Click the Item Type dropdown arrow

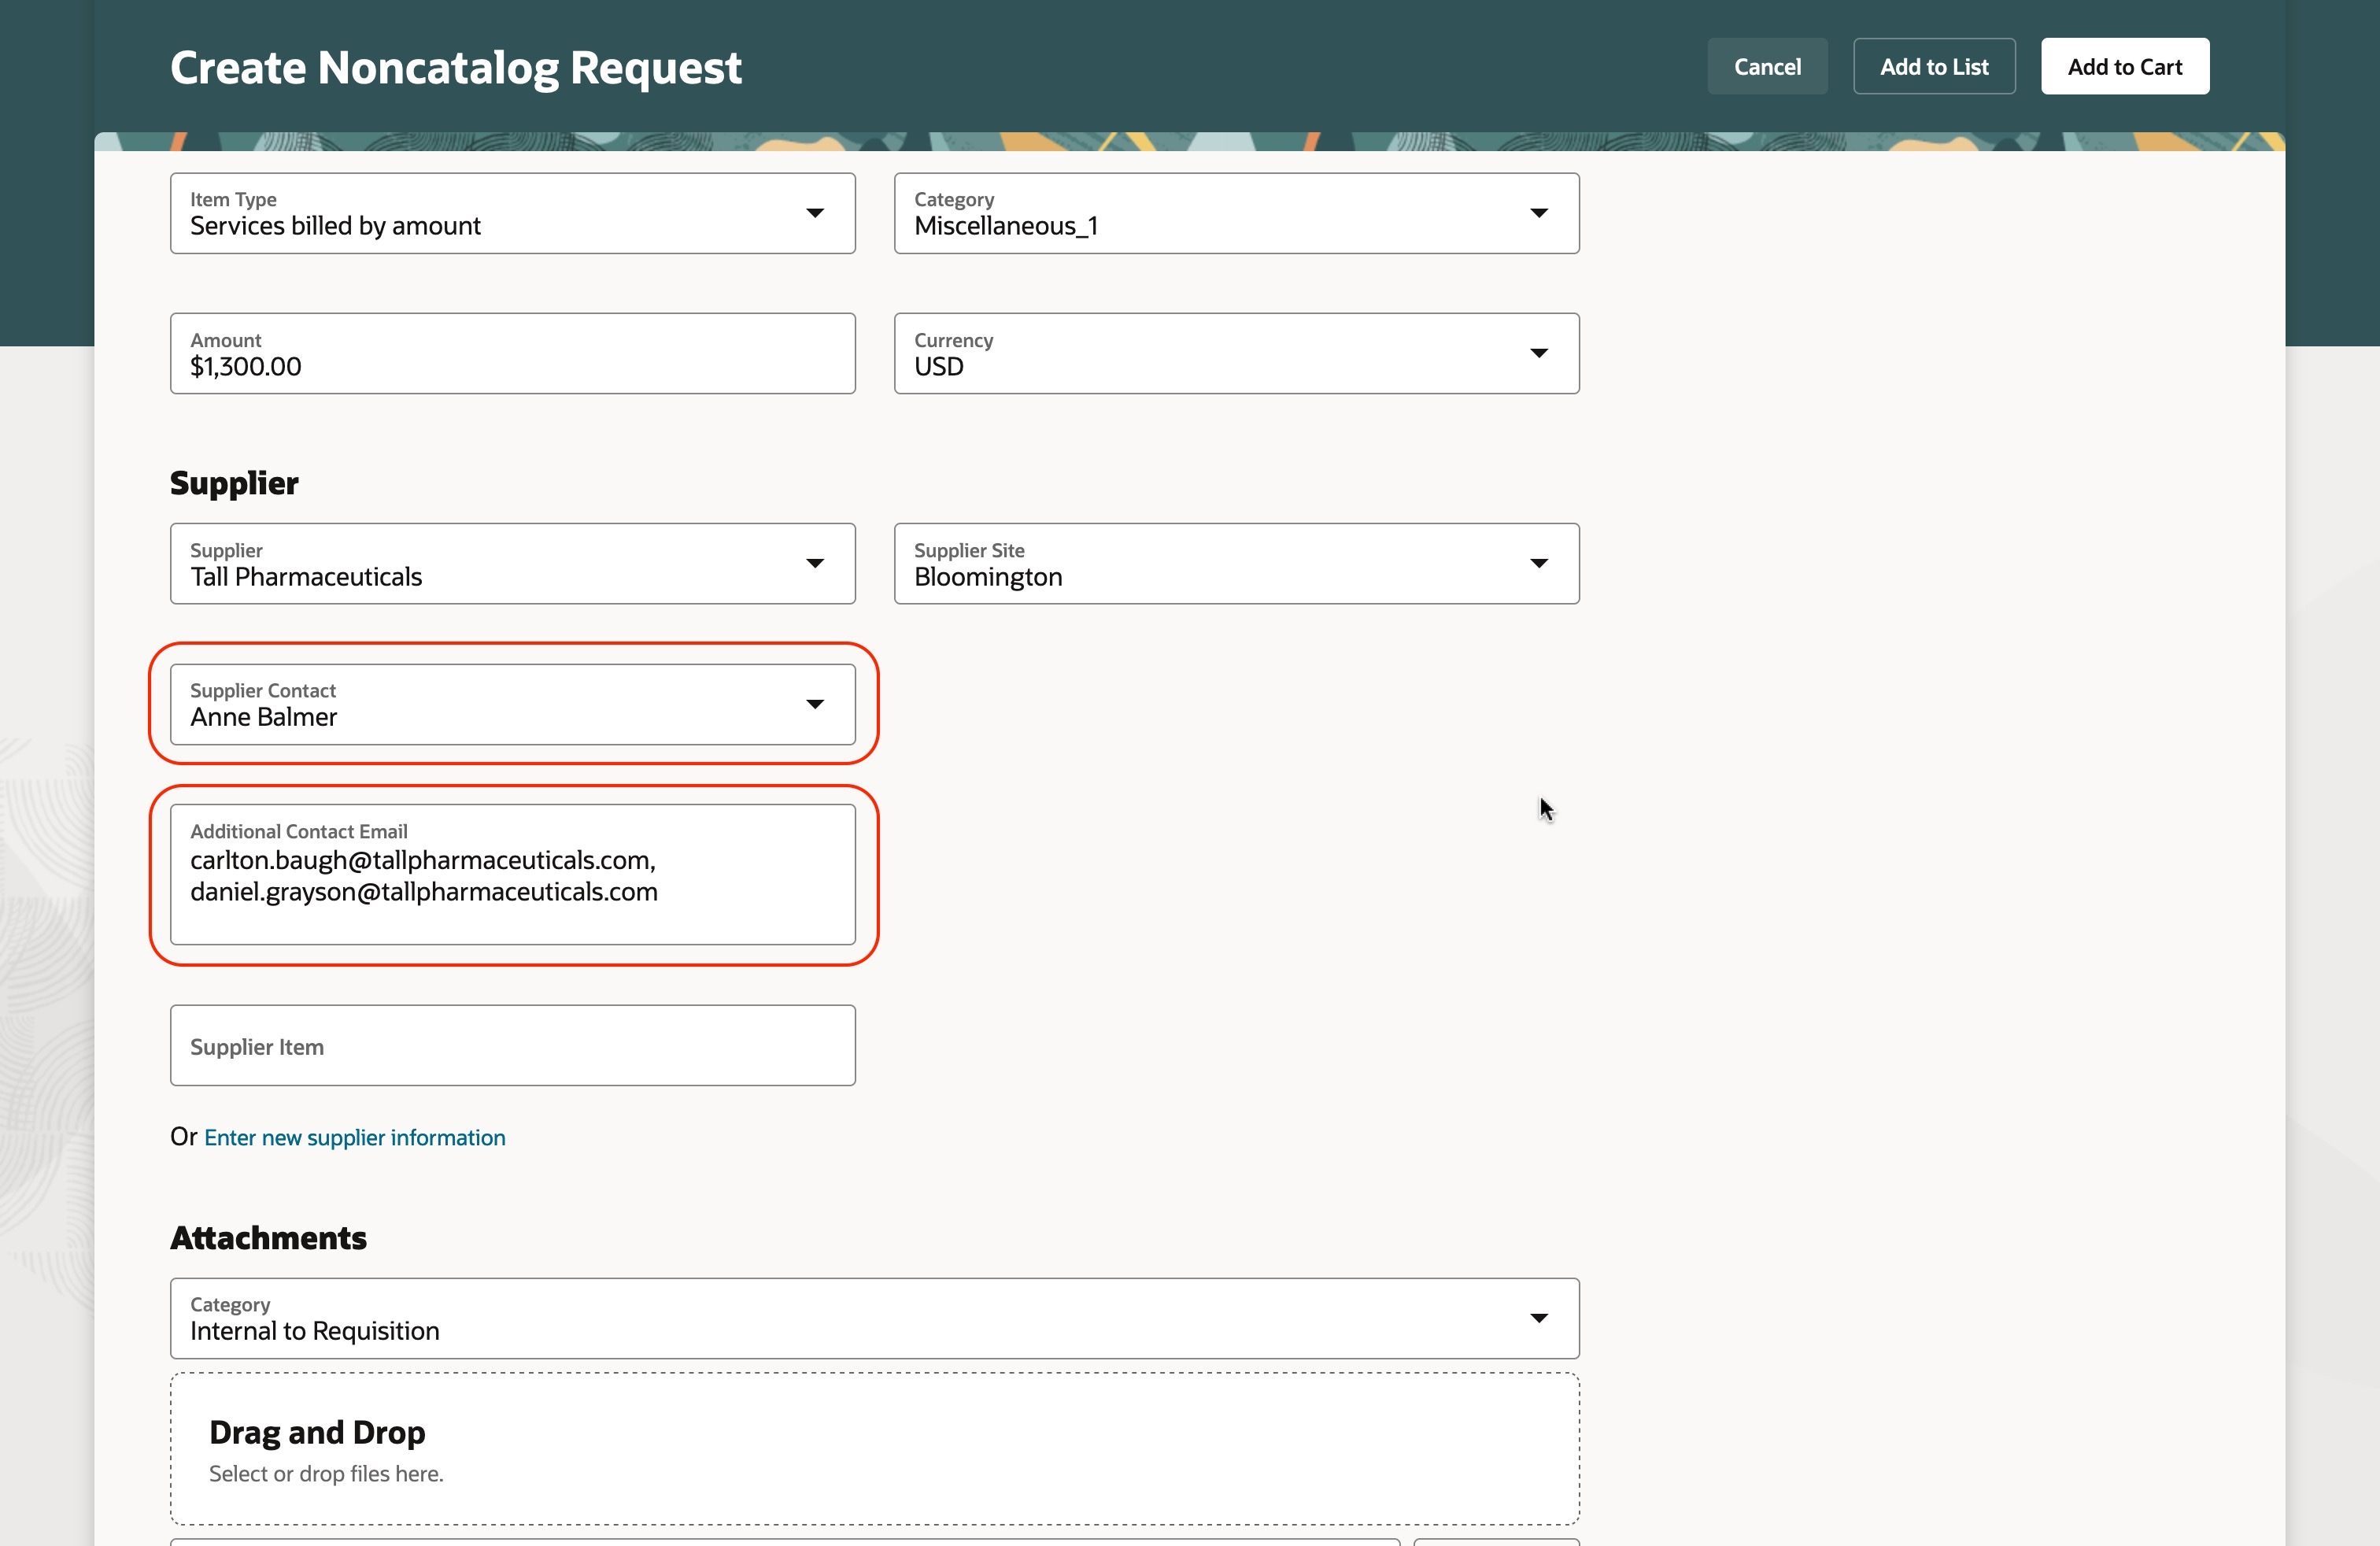tap(815, 213)
